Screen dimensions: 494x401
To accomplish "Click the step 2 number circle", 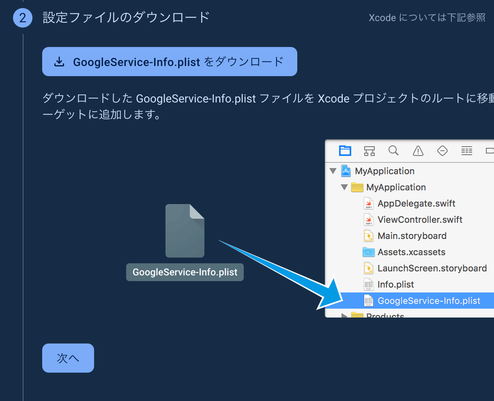I will click(x=23, y=18).
